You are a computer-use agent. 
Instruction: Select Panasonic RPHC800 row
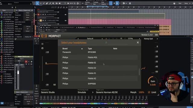tap(99, 52)
